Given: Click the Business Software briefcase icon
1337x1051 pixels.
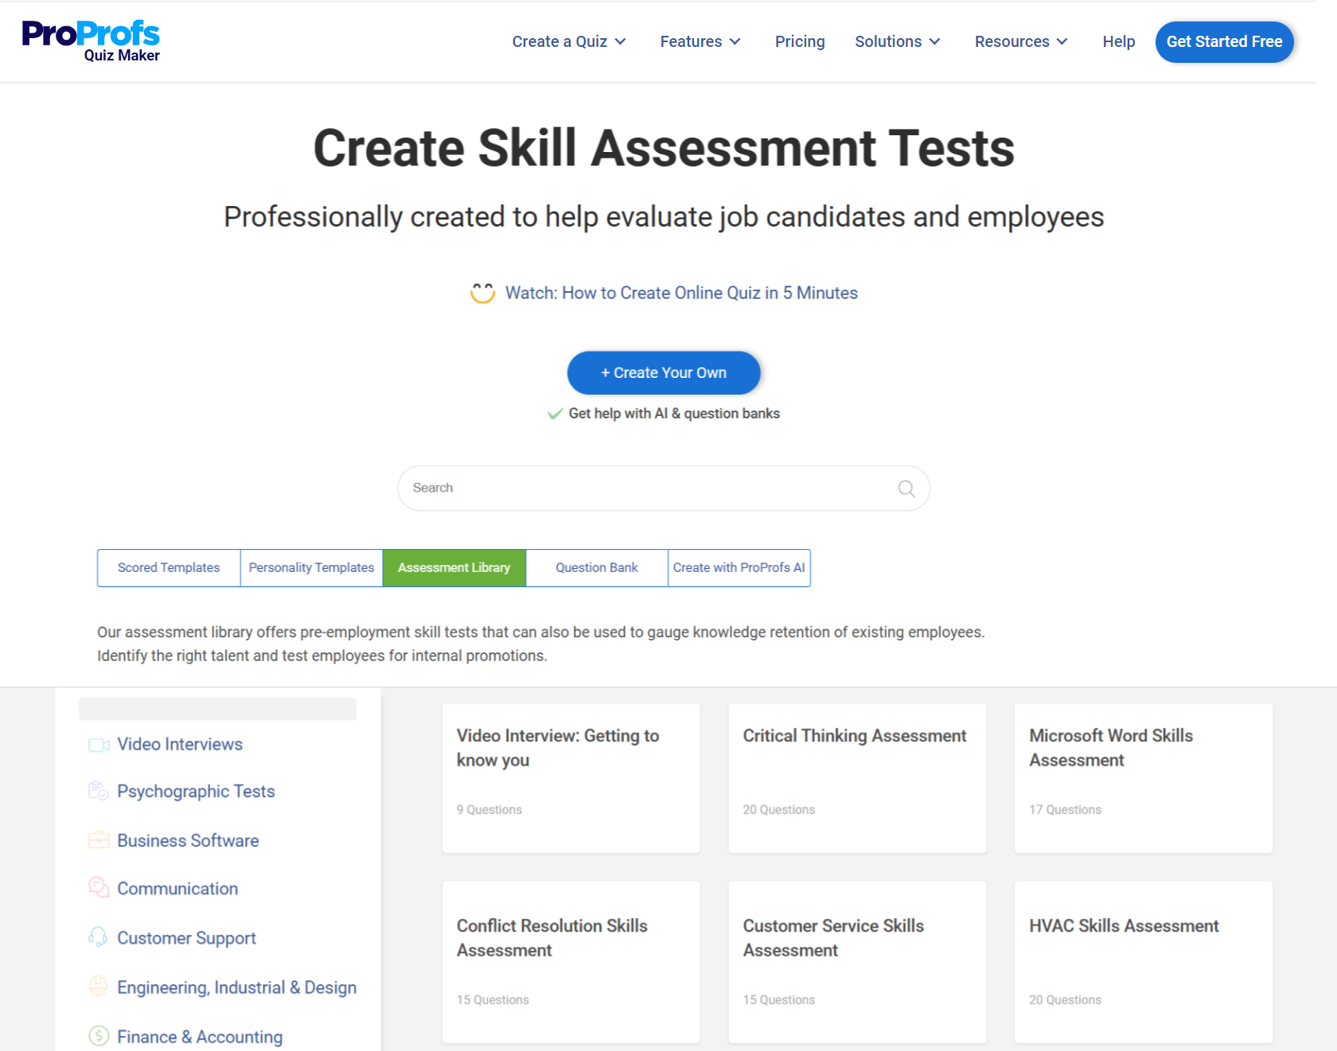Looking at the screenshot, I should coord(99,841).
